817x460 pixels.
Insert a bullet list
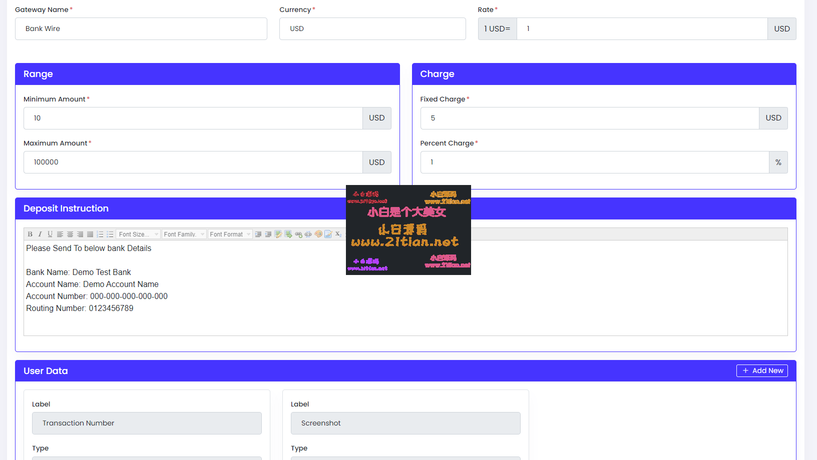110,233
